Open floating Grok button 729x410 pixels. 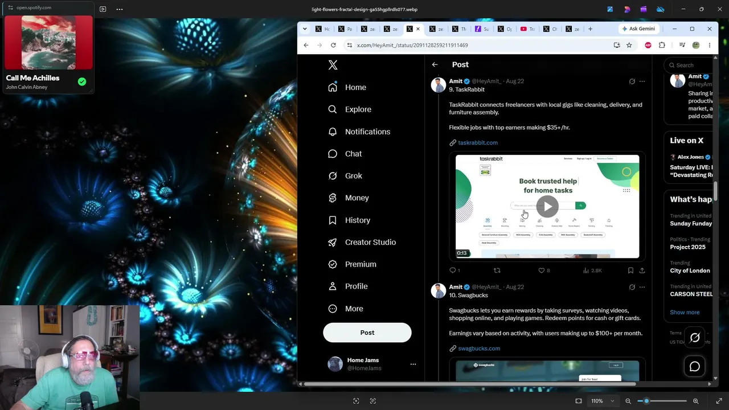[695, 338]
